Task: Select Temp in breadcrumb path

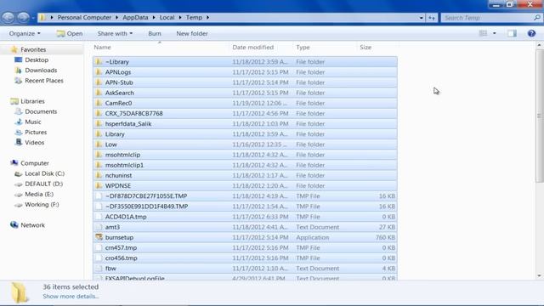Action: 194,17
